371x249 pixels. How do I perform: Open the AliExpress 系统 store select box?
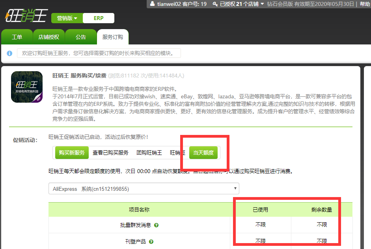tap(144, 188)
